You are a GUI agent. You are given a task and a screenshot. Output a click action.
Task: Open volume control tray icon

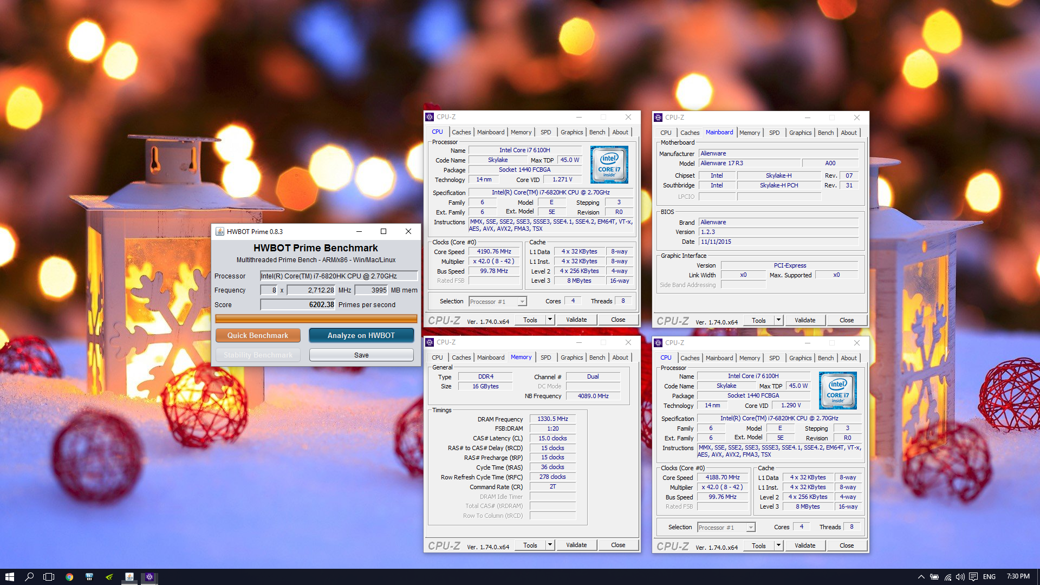pos(960,577)
